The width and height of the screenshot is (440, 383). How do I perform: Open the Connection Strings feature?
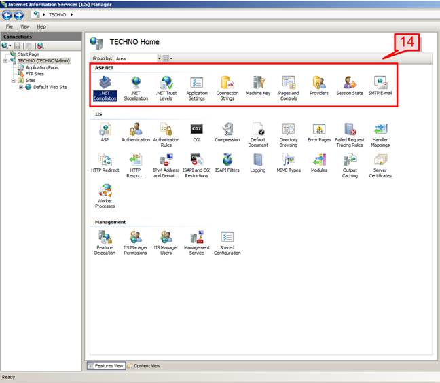point(227,84)
